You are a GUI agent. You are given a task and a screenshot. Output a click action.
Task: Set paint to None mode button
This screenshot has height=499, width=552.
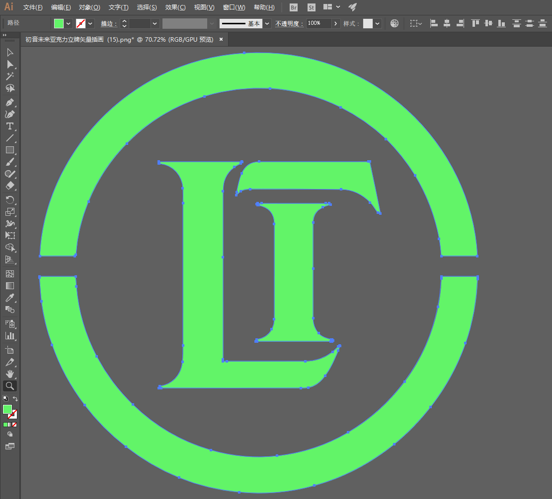click(14, 425)
